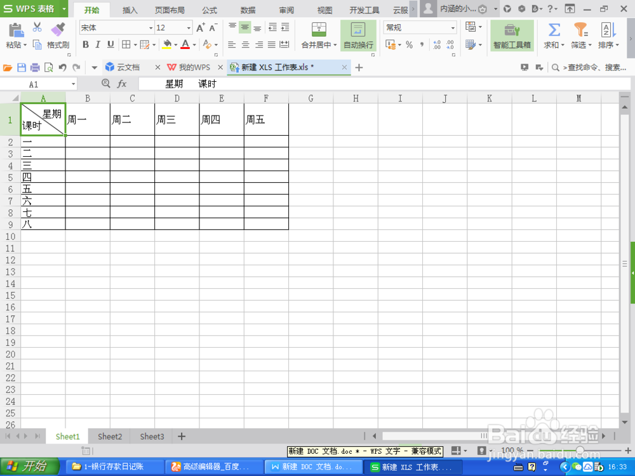Click the WPS 表格 application menu button
635x476 pixels.
pos(34,8)
